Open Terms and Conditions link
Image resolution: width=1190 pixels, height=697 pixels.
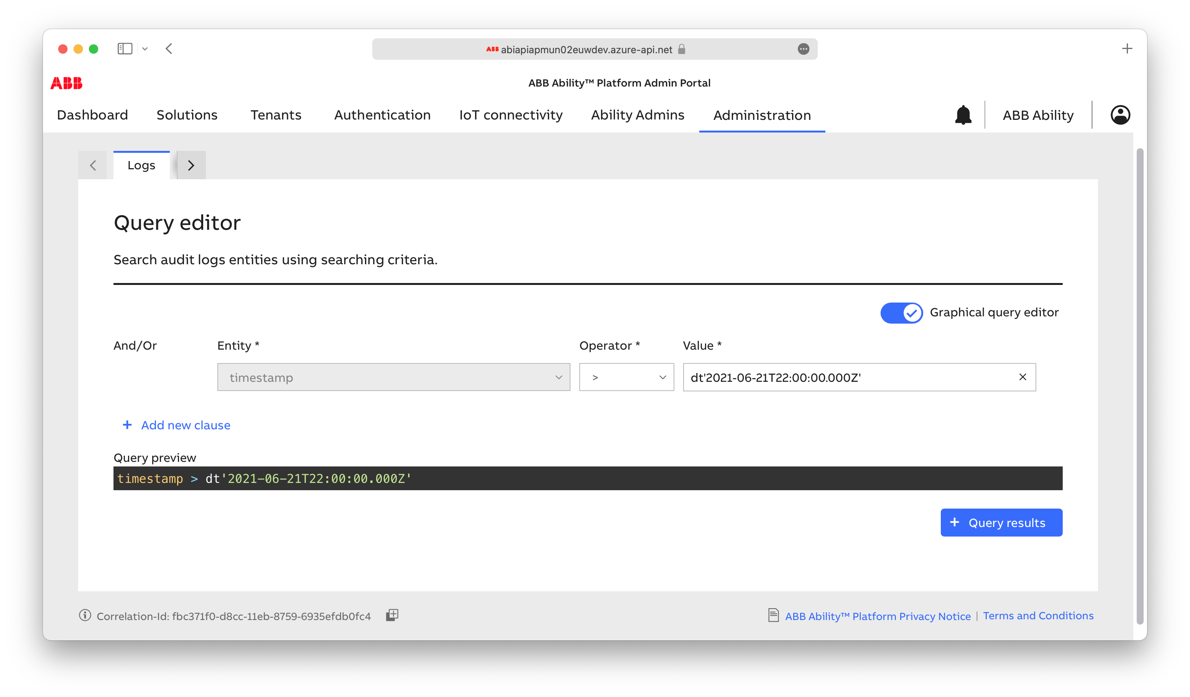click(1038, 615)
